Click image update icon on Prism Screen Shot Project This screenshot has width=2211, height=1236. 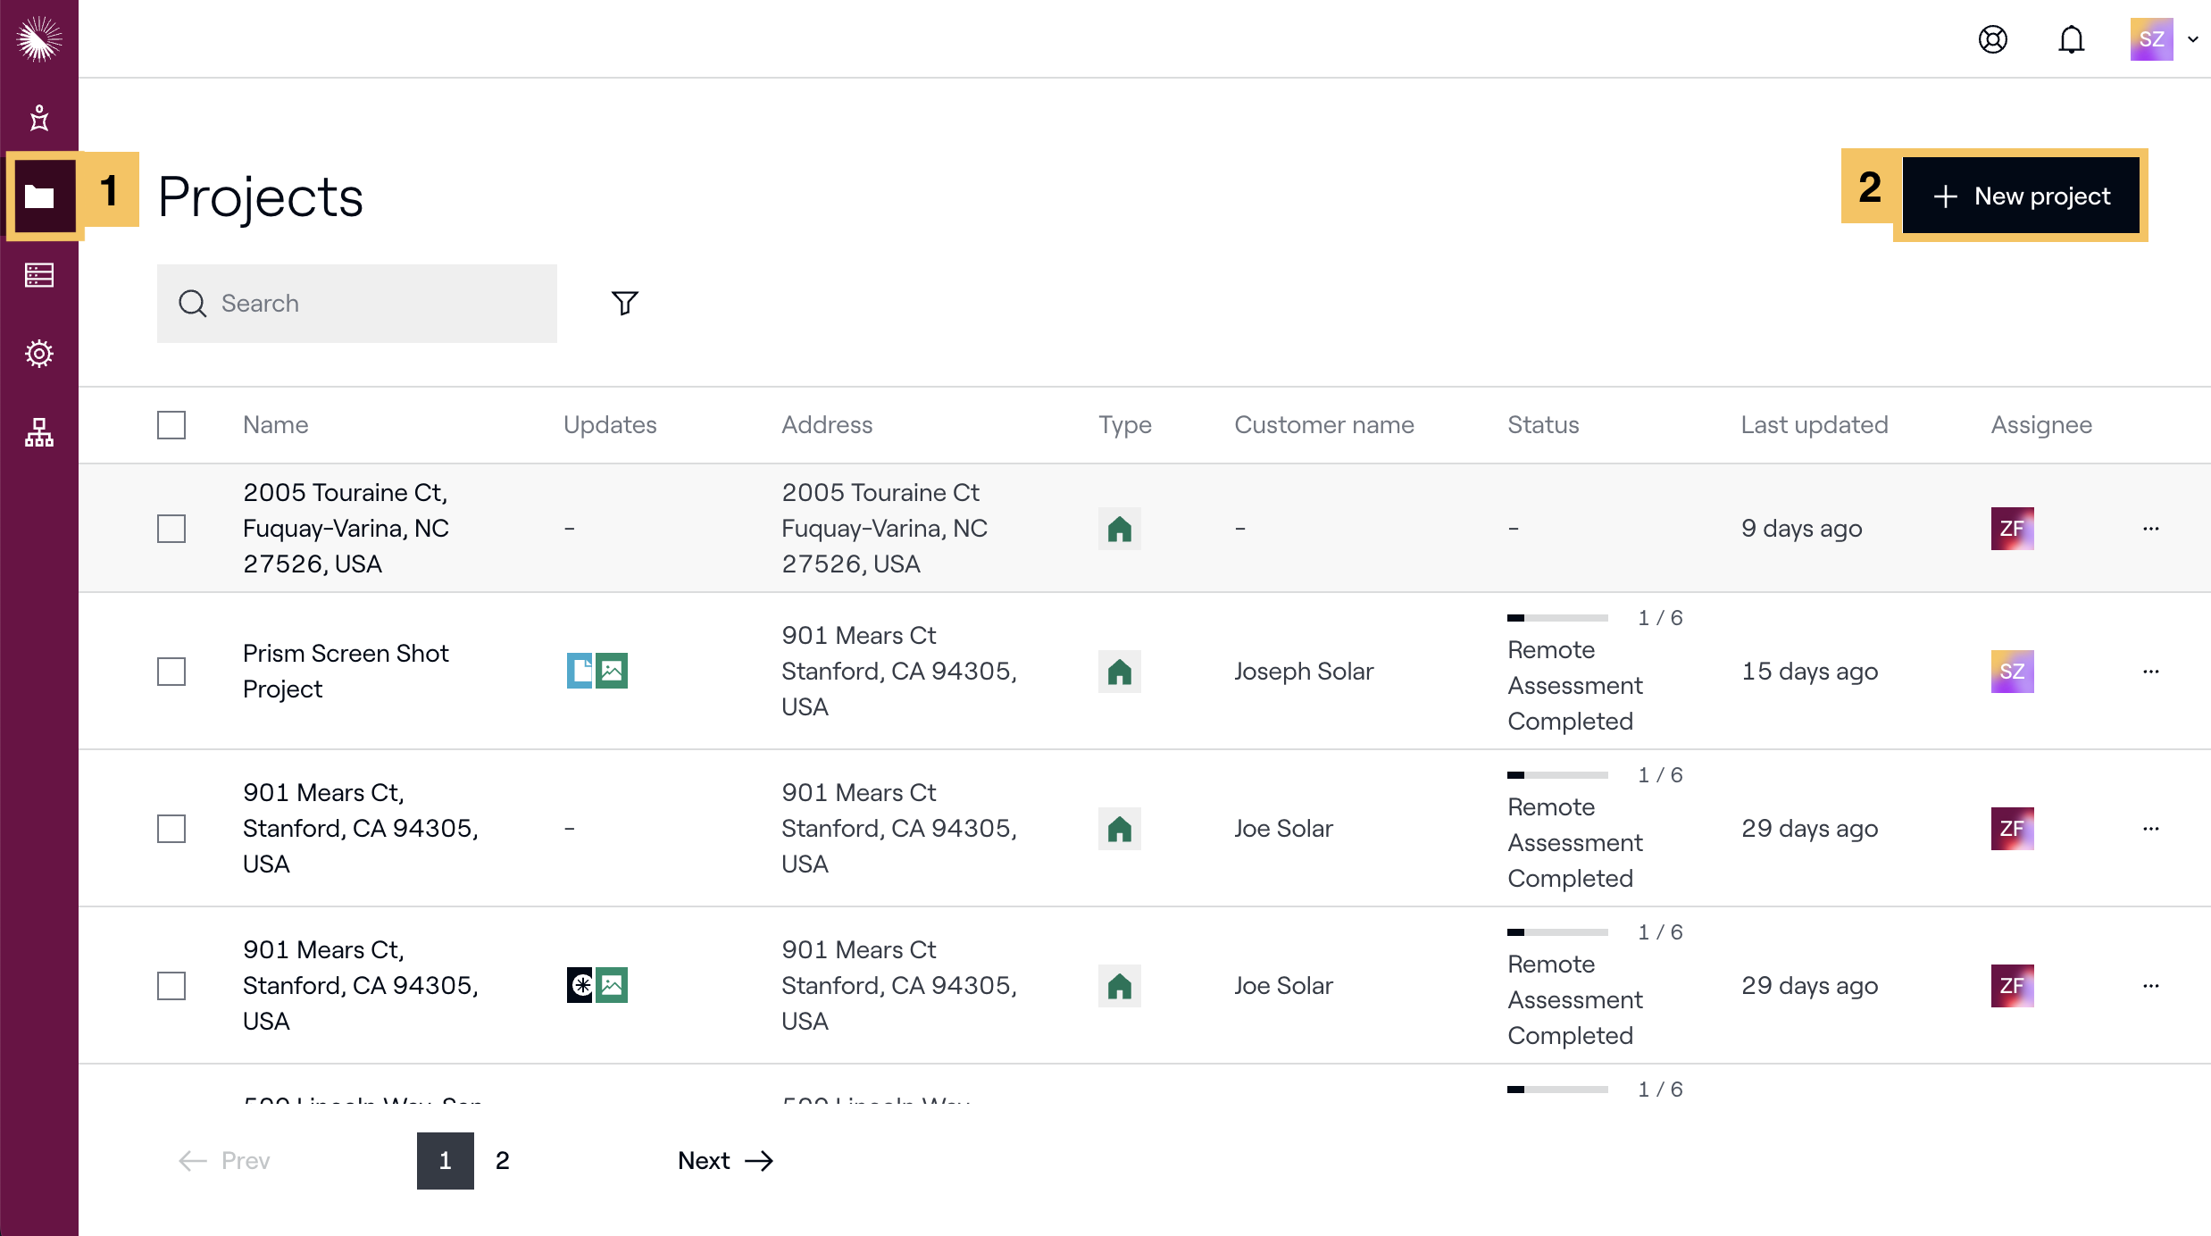[x=612, y=671]
